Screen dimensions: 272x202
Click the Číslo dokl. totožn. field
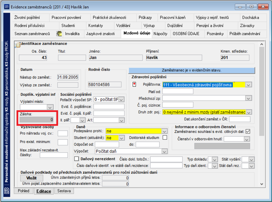166,159
